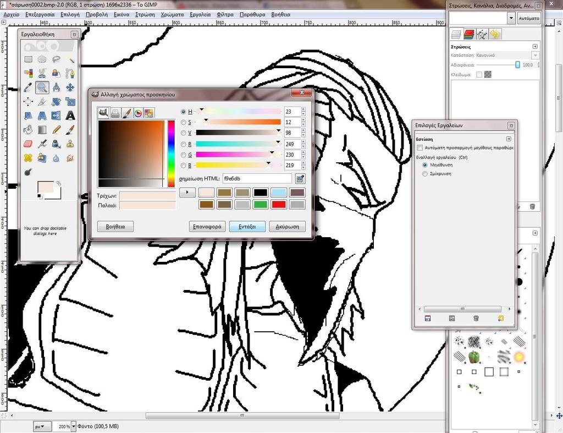Expand the color history arrow button

tap(187, 192)
